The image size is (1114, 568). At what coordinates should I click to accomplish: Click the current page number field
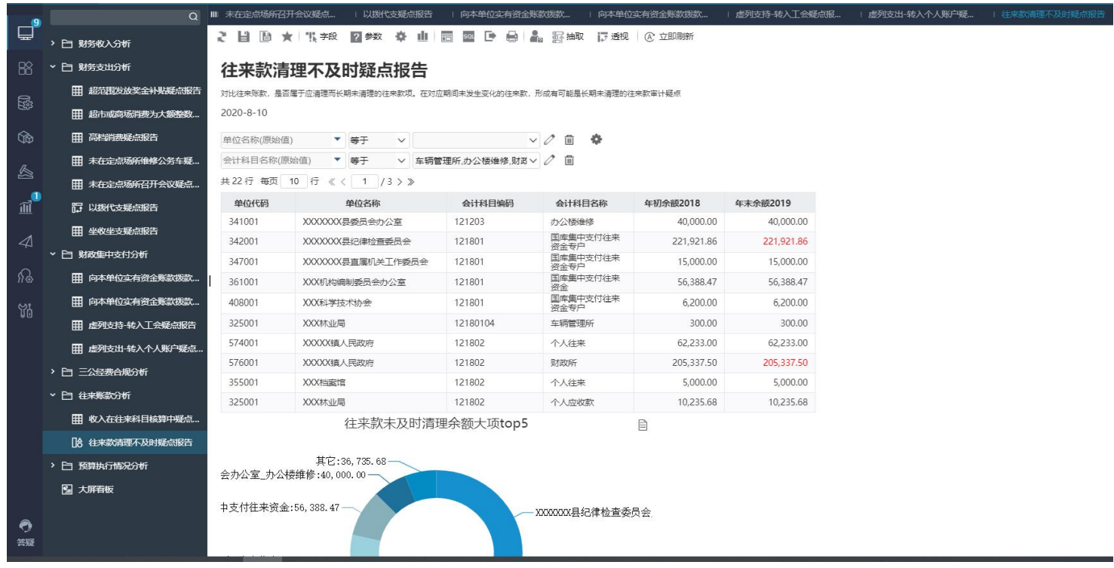(364, 181)
